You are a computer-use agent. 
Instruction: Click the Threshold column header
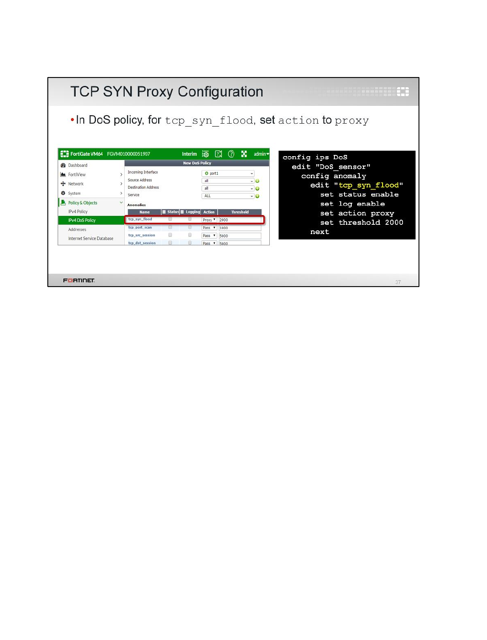[240, 212]
